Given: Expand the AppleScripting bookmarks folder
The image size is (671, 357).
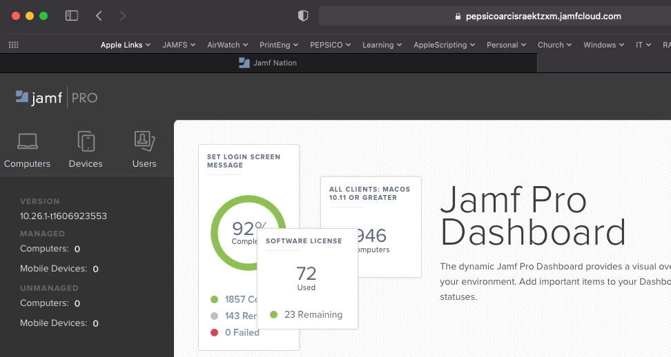Looking at the screenshot, I should click(x=444, y=45).
